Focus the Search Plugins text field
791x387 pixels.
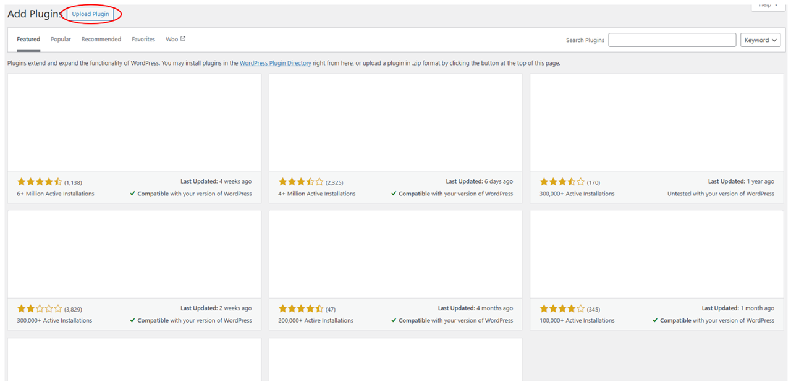(672, 40)
